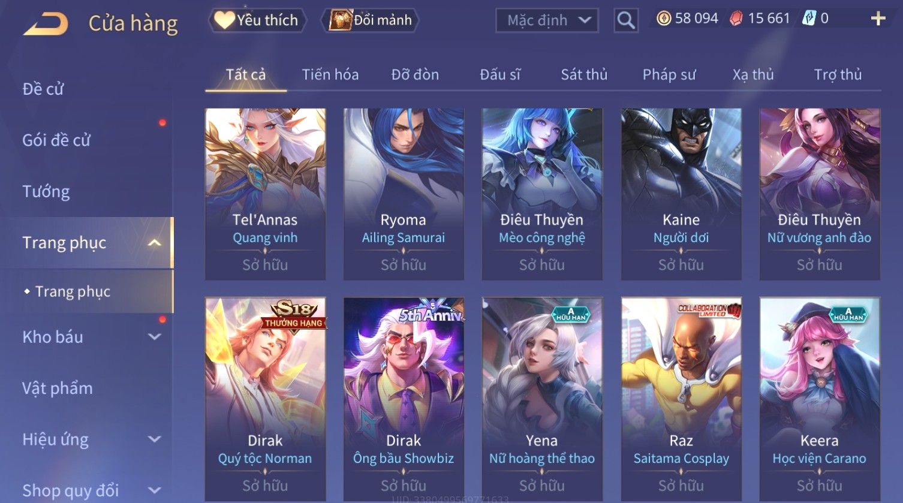Collapse the Trang phục sidebar section
The height and width of the screenshot is (503, 903).
click(154, 243)
